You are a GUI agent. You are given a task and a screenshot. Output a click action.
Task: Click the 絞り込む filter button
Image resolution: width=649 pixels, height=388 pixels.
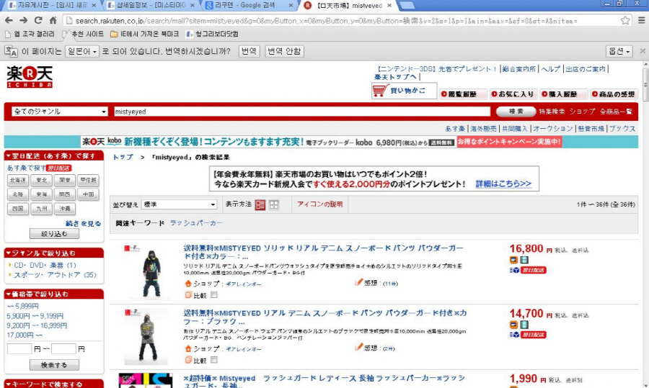click(54, 233)
